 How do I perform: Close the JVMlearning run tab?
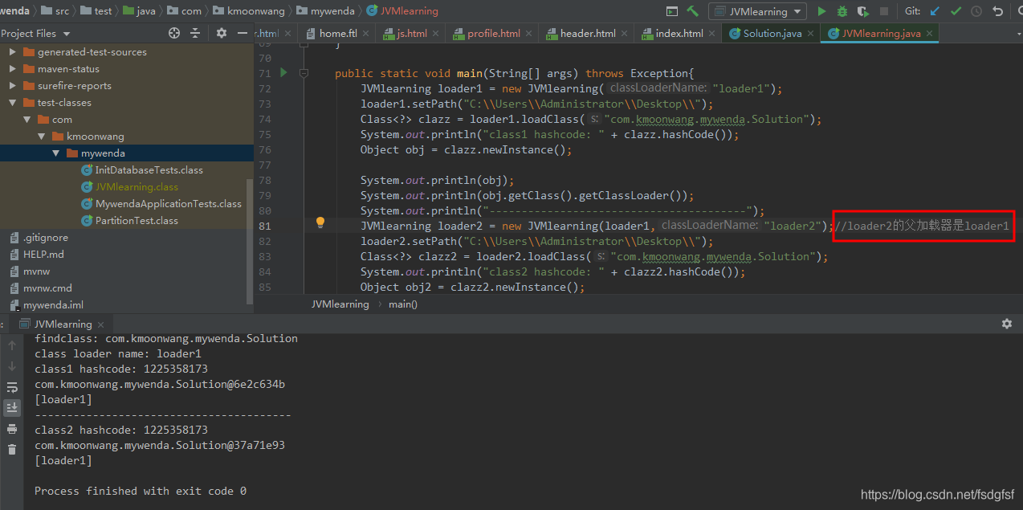[x=100, y=324]
